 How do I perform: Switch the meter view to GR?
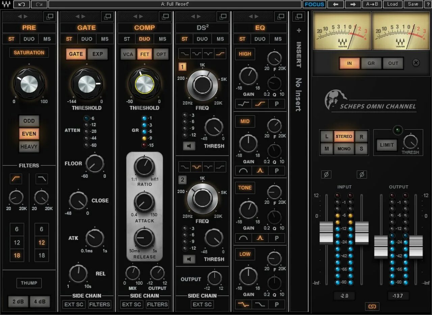point(371,63)
